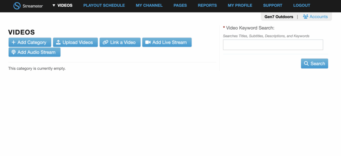Image resolution: width=341 pixels, height=156 pixels.
Task: Log out using the Logout link
Action: click(302, 6)
